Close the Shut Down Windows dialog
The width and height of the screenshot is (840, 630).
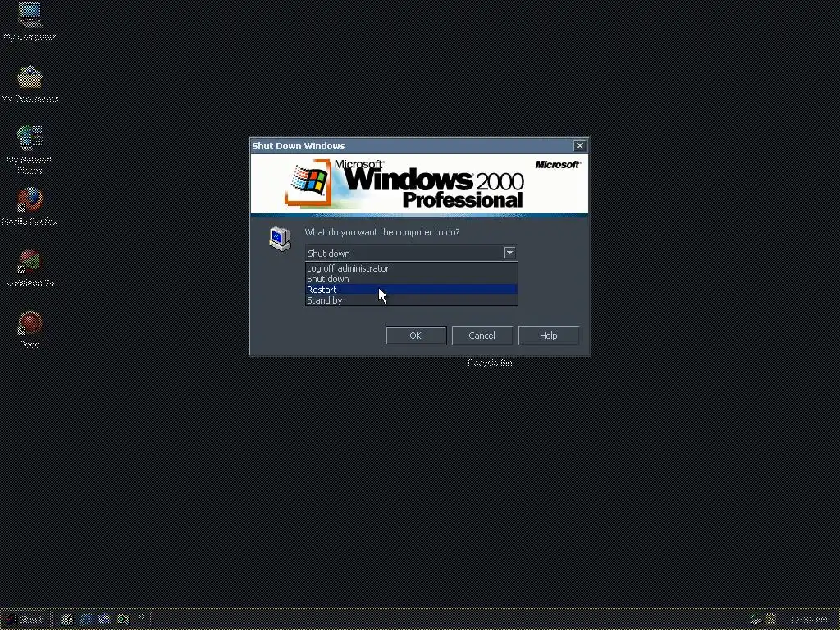coord(580,146)
